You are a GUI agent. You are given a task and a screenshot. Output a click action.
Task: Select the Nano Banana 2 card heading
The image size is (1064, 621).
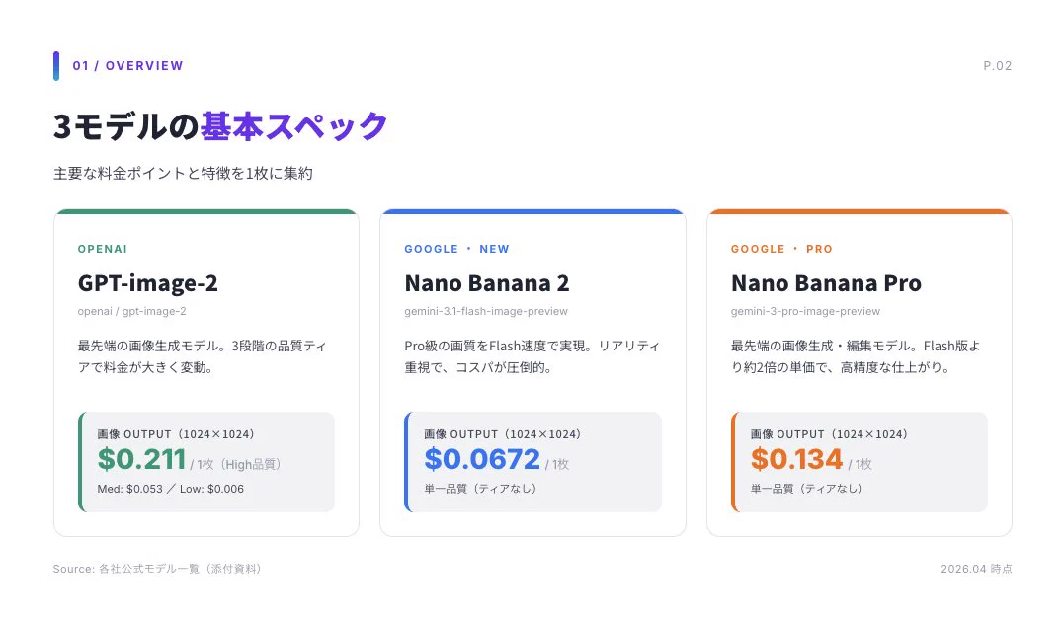486,282
